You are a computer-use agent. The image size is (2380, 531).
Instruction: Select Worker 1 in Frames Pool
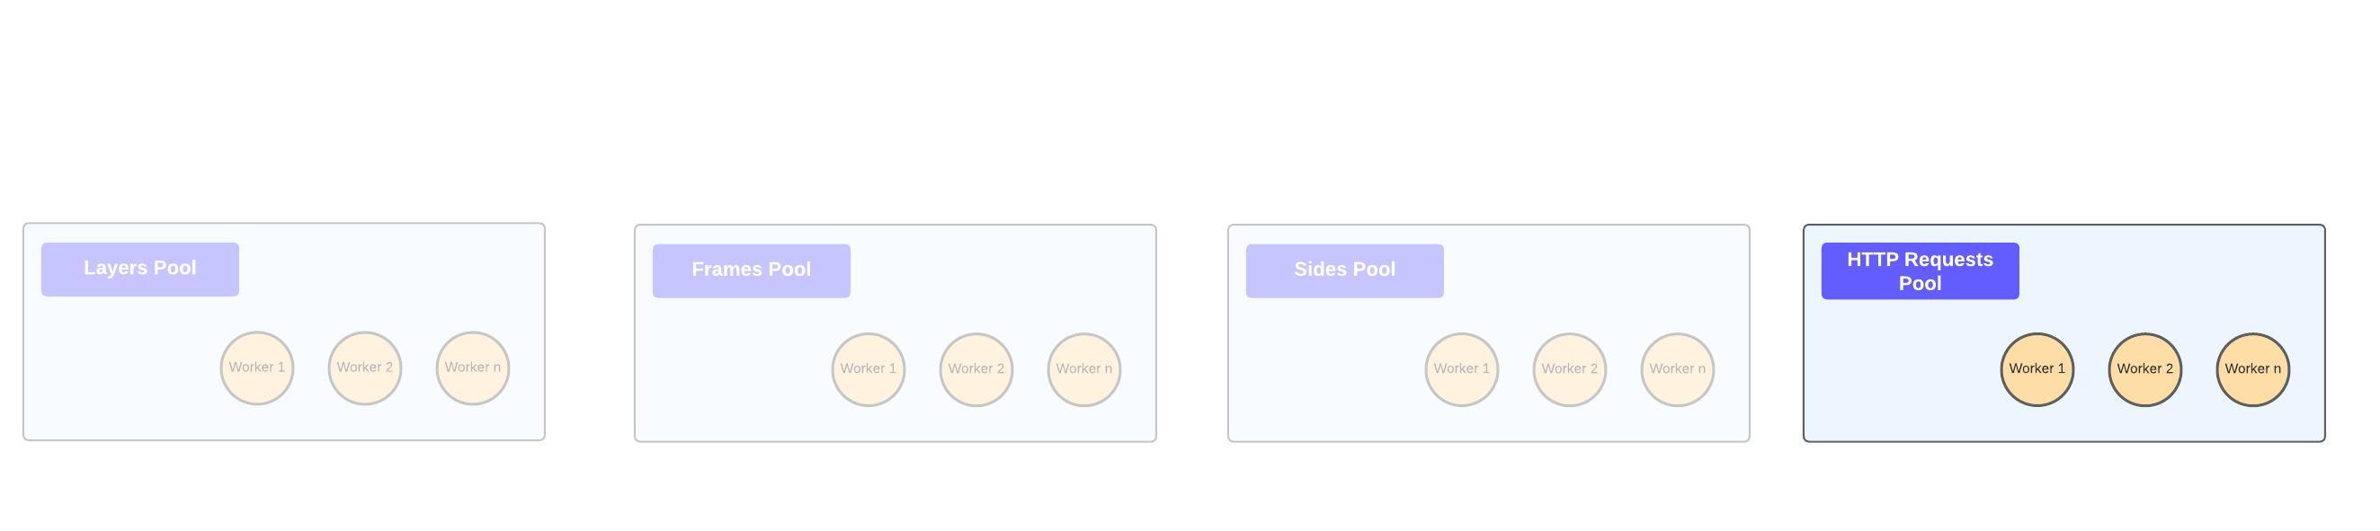point(869,369)
